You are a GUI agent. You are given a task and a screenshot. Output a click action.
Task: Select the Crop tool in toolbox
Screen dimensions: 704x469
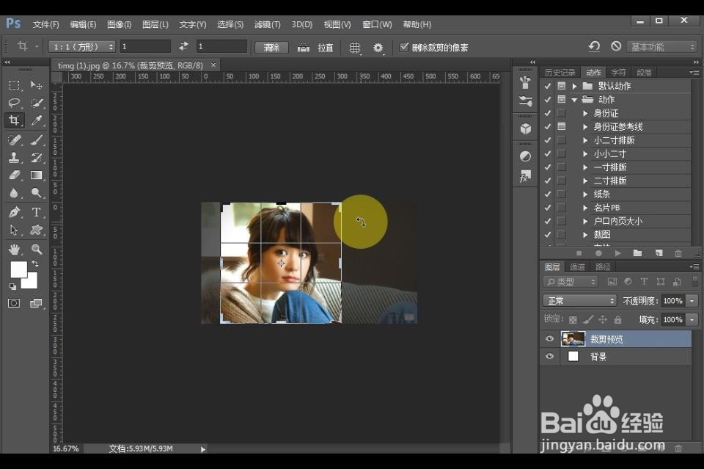pos(14,120)
